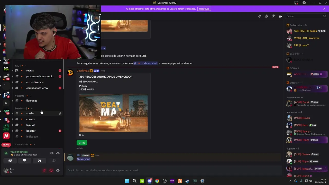Collapse the Visitante channel category
The width and height of the screenshot is (329, 185).
(23, 96)
